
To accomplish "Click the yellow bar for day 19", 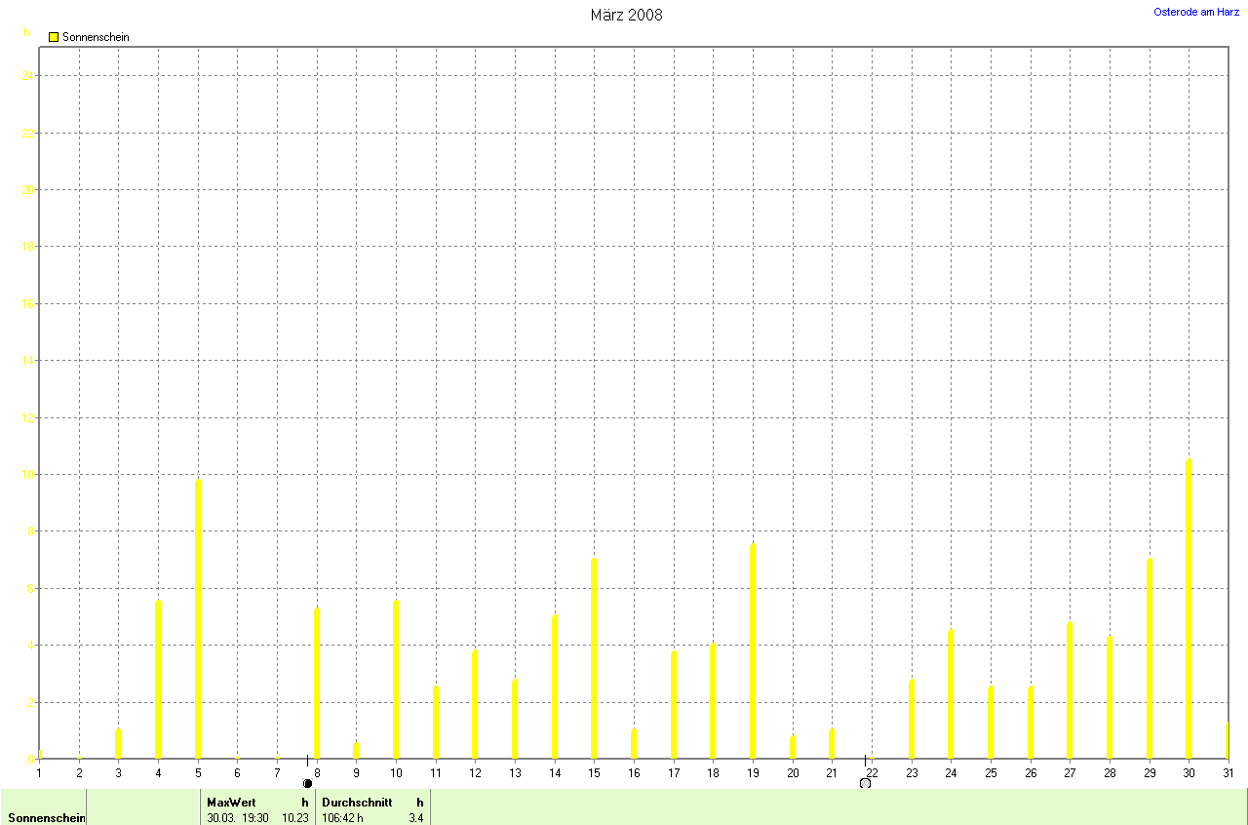I will coord(753,650).
